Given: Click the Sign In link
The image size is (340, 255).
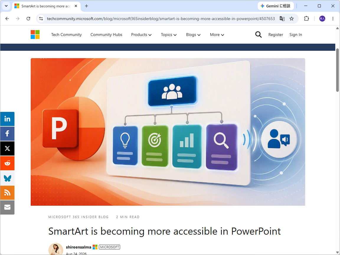Looking at the screenshot, I should 295,35.
